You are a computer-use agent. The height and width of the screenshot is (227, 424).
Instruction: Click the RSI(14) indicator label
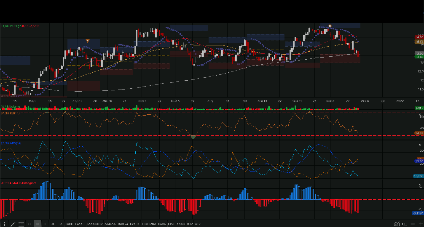point(11,113)
